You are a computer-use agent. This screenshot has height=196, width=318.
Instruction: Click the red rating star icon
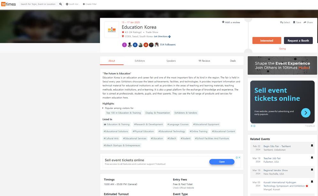pos(123,32)
